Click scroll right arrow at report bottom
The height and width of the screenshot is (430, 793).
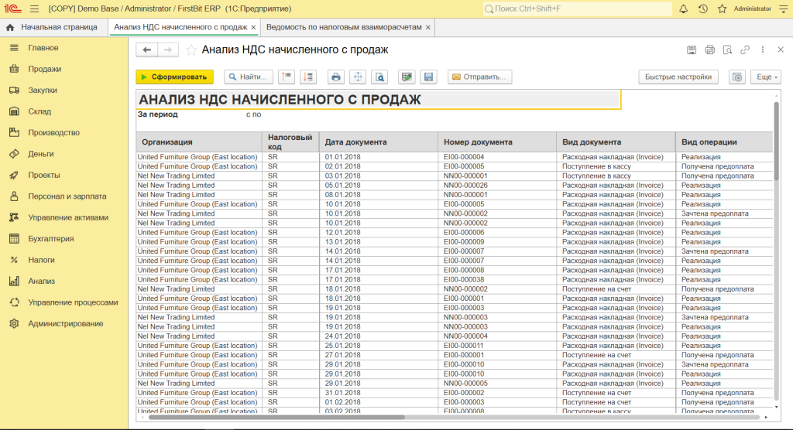click(766, 418)
